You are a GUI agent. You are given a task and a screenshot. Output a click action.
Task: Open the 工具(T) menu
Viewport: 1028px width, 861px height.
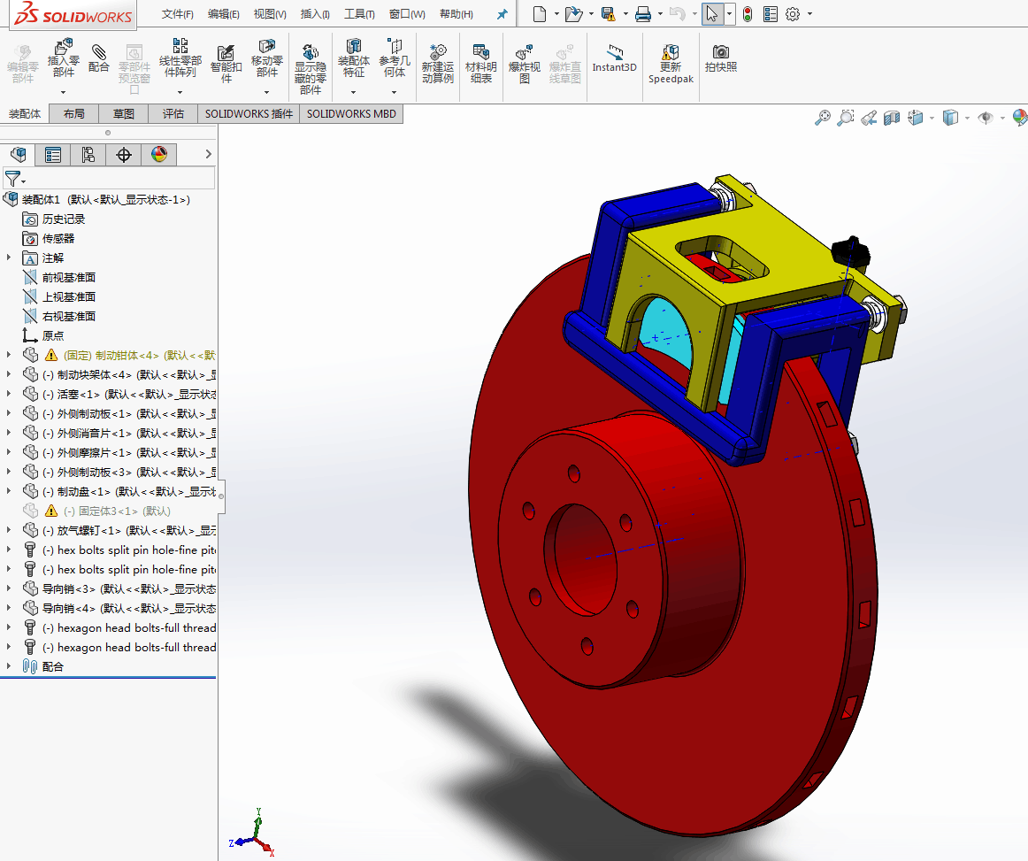[x=359, y=14]
